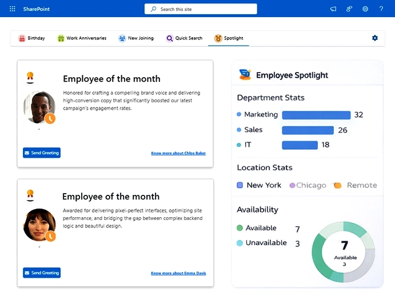Click the IT count 18
Image resolution: width=395 pixels, height=300 pixels.
[x=325, y=145]
